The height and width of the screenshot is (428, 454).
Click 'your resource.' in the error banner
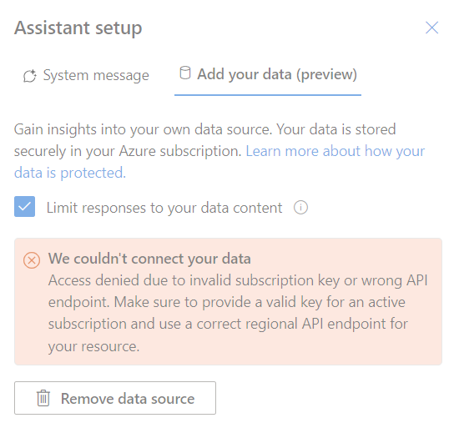(x=93, y=346)
